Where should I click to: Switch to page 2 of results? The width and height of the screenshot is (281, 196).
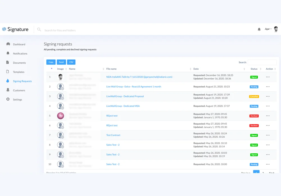click(263, 173)
